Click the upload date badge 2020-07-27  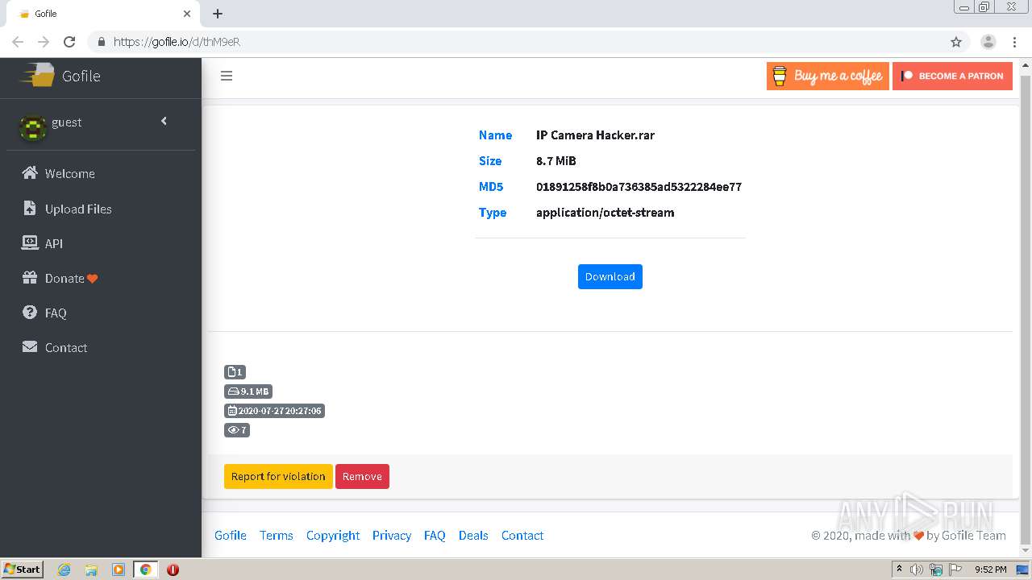click(x=274, y=411)
